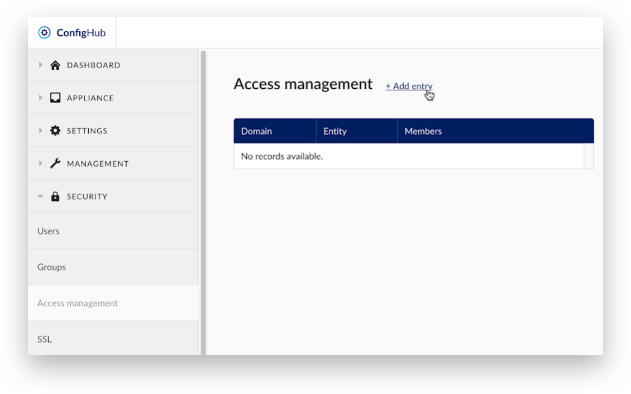The width and height of the screenshot is (631, 394).
Task: Click the 'No records available.' text
Action: coord(281,156)
